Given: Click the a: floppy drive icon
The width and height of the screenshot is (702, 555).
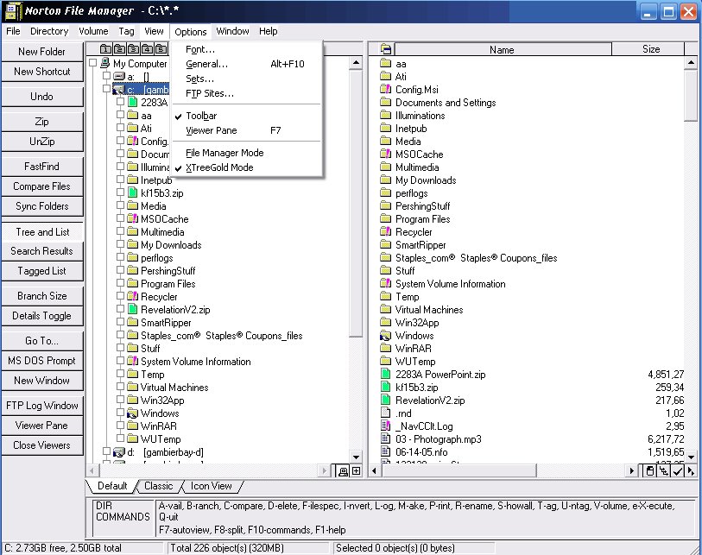Looking at the screenshot, I should tap(119, 77).
